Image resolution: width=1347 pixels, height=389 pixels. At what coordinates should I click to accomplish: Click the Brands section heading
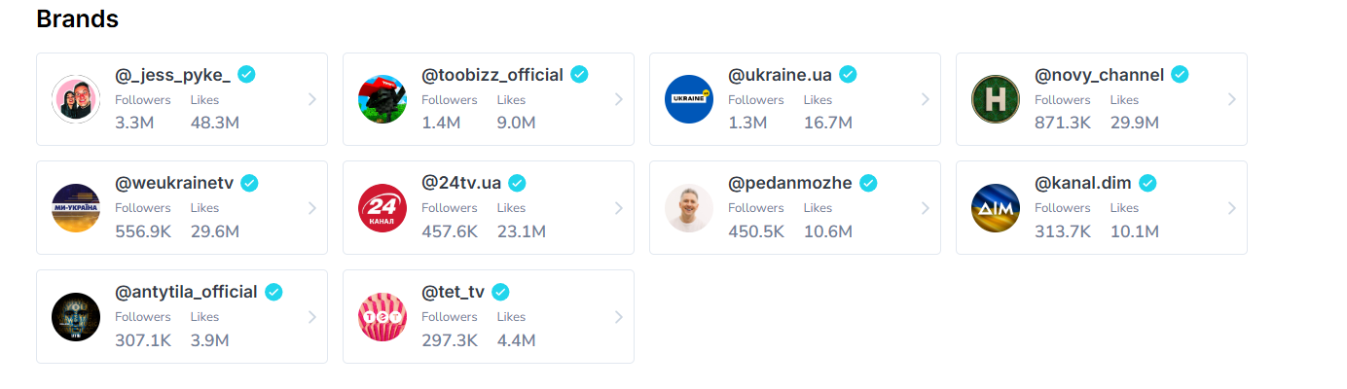77,18
